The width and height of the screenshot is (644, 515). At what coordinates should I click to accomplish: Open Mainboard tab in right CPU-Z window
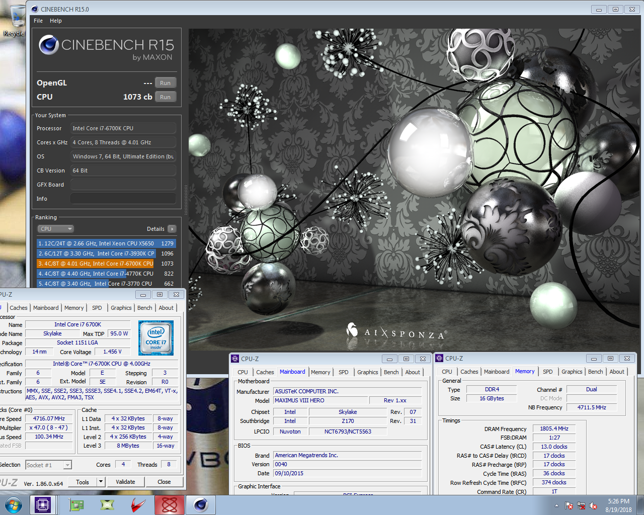click(497, 372)
